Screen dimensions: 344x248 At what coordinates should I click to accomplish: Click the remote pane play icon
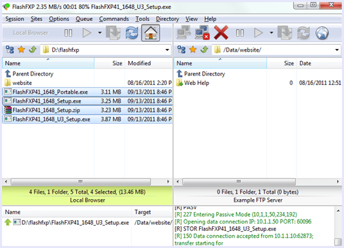tap(258, 33)
